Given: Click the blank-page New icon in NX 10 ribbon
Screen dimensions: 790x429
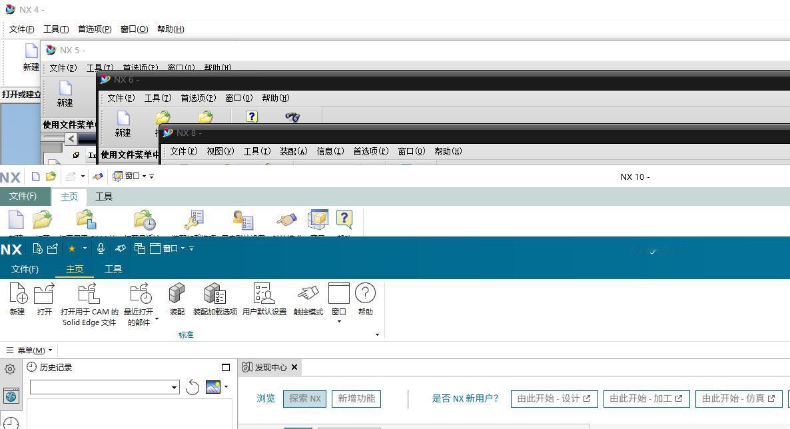Looking at the screenshot, I should pyautogui.click(x=16, y=220).
